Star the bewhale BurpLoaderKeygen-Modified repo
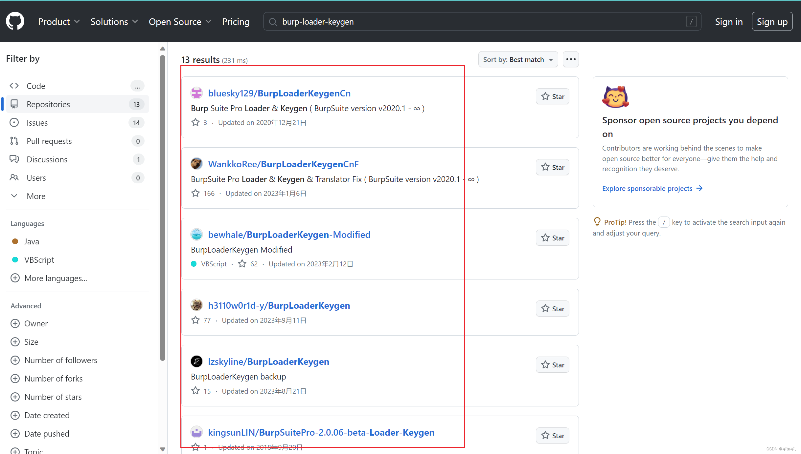801x454 pixels. point(553,238)
